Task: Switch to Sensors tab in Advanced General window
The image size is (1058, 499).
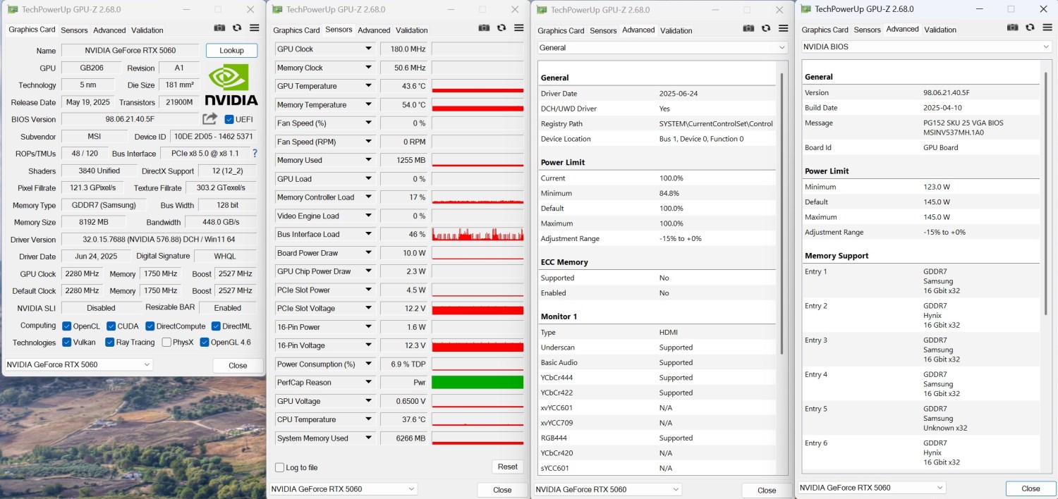Action: [603, 30]
